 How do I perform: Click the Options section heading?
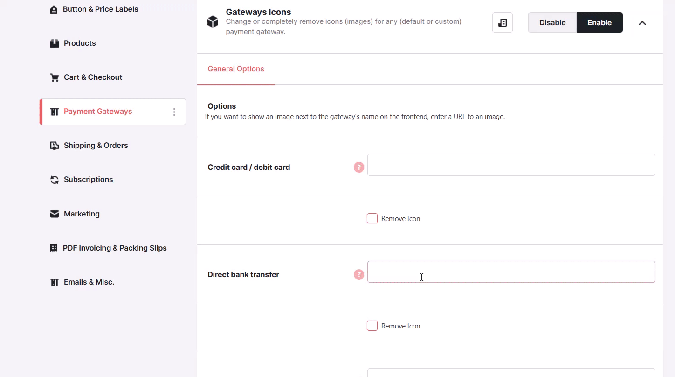(222, 106)
